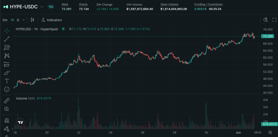Open chart settings gear
The image size is (278, 137).
[270, 132]
